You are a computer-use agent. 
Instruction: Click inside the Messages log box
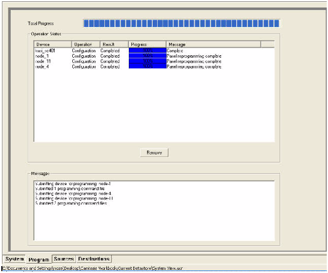pyautogui.click(x=154, y=211)
